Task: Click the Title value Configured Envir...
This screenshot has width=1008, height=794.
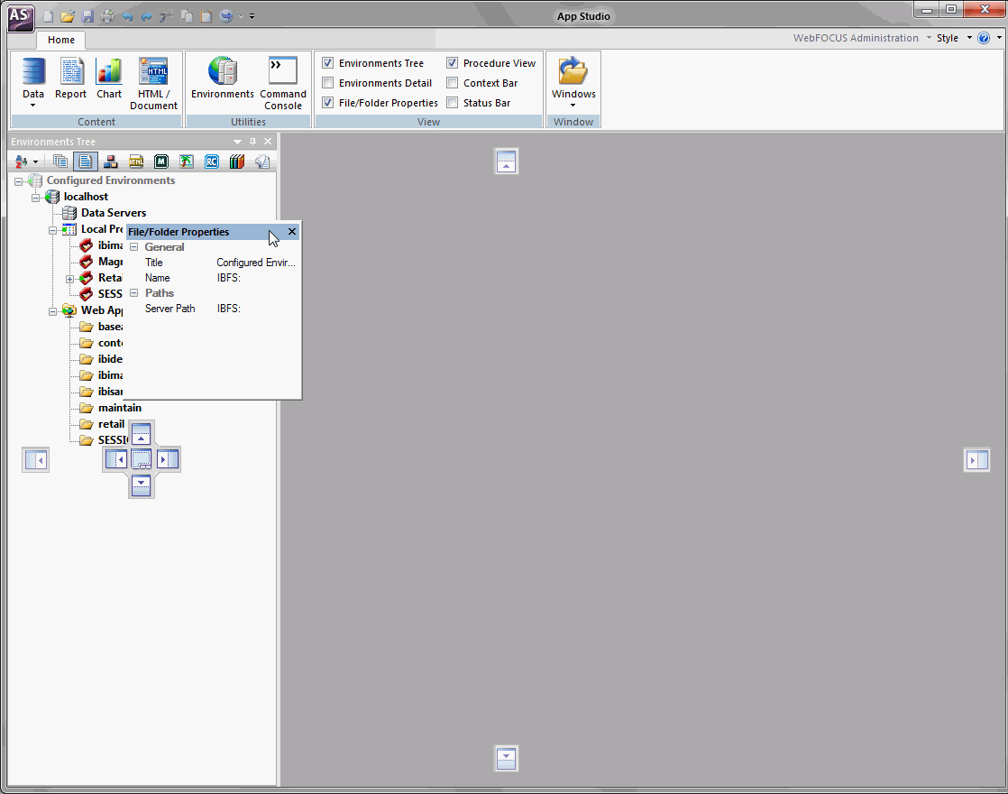Action: tap(256, 263)
